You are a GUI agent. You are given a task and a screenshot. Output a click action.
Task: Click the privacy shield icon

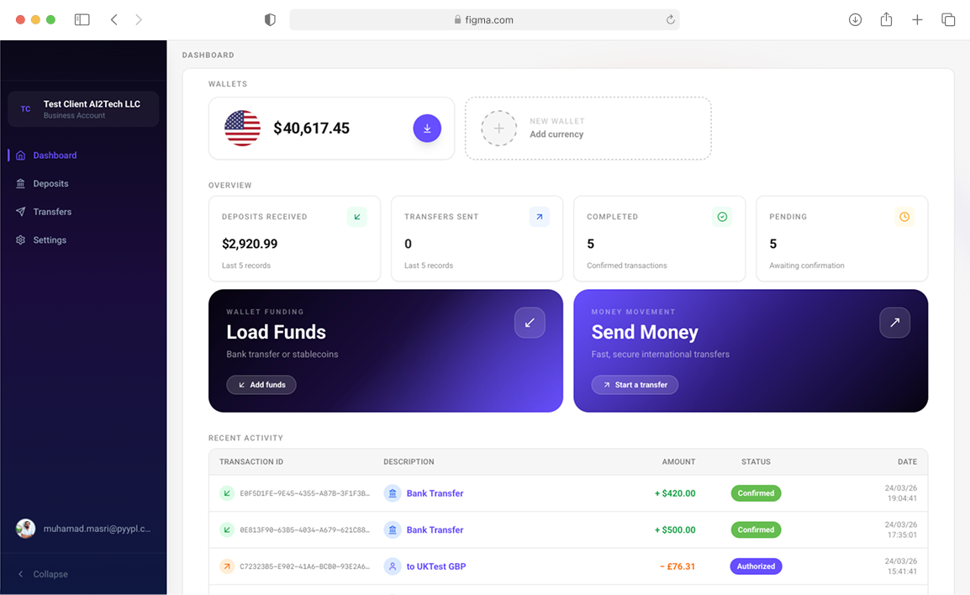tap(270, 20)
